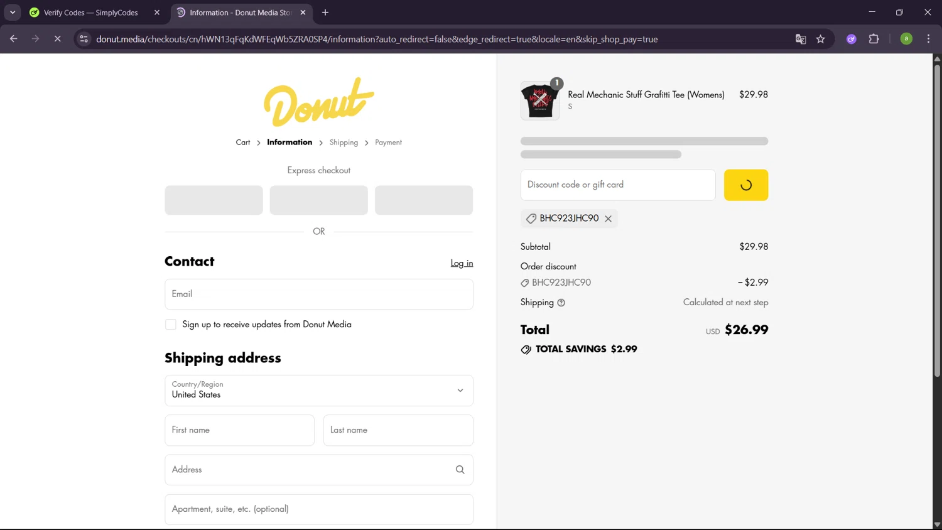Image resolution: width=942 pixels, height=530 pixels.
Task: Click the Shipping help question mark icon
Action: click(x=561, y=303)
